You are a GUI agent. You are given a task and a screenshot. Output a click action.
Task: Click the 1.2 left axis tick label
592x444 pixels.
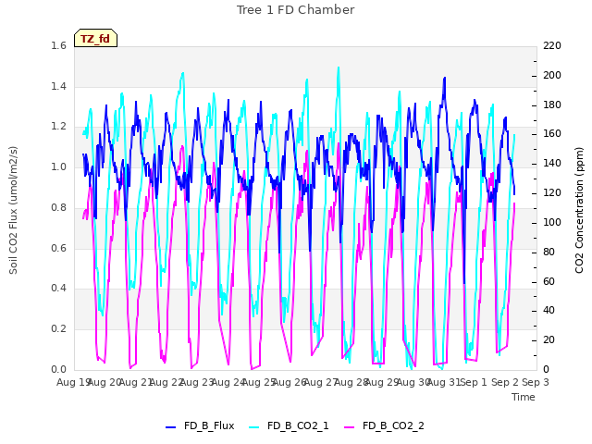(58, 127)
